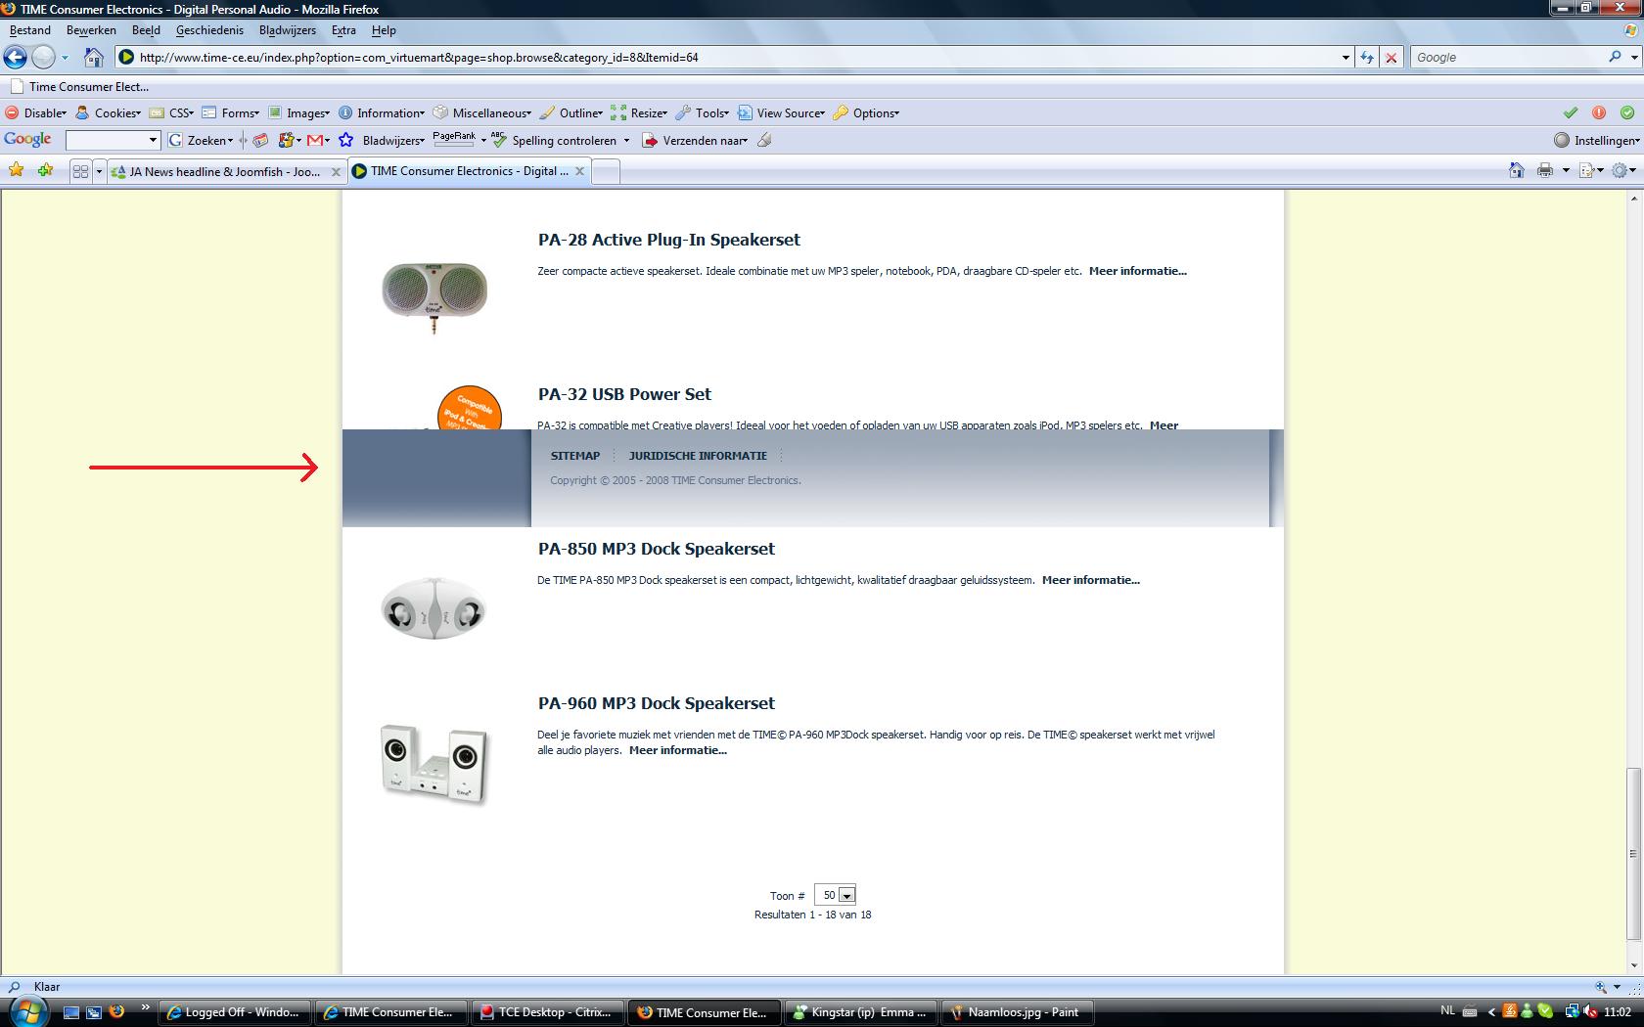Open the Resize dropdown menu
This screenshot has height=1027, width=1644.
[x=639, y=112]
